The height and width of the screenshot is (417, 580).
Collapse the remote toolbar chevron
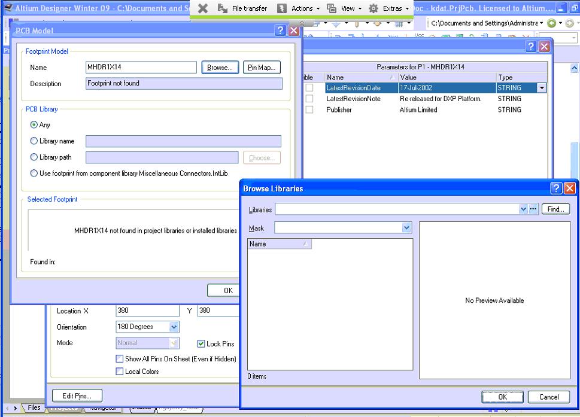[x=302, y=23]
